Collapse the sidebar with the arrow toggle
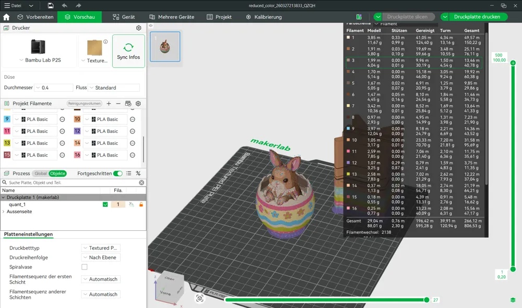The width and height of the screenshot is (522, 308). (150, 26)
